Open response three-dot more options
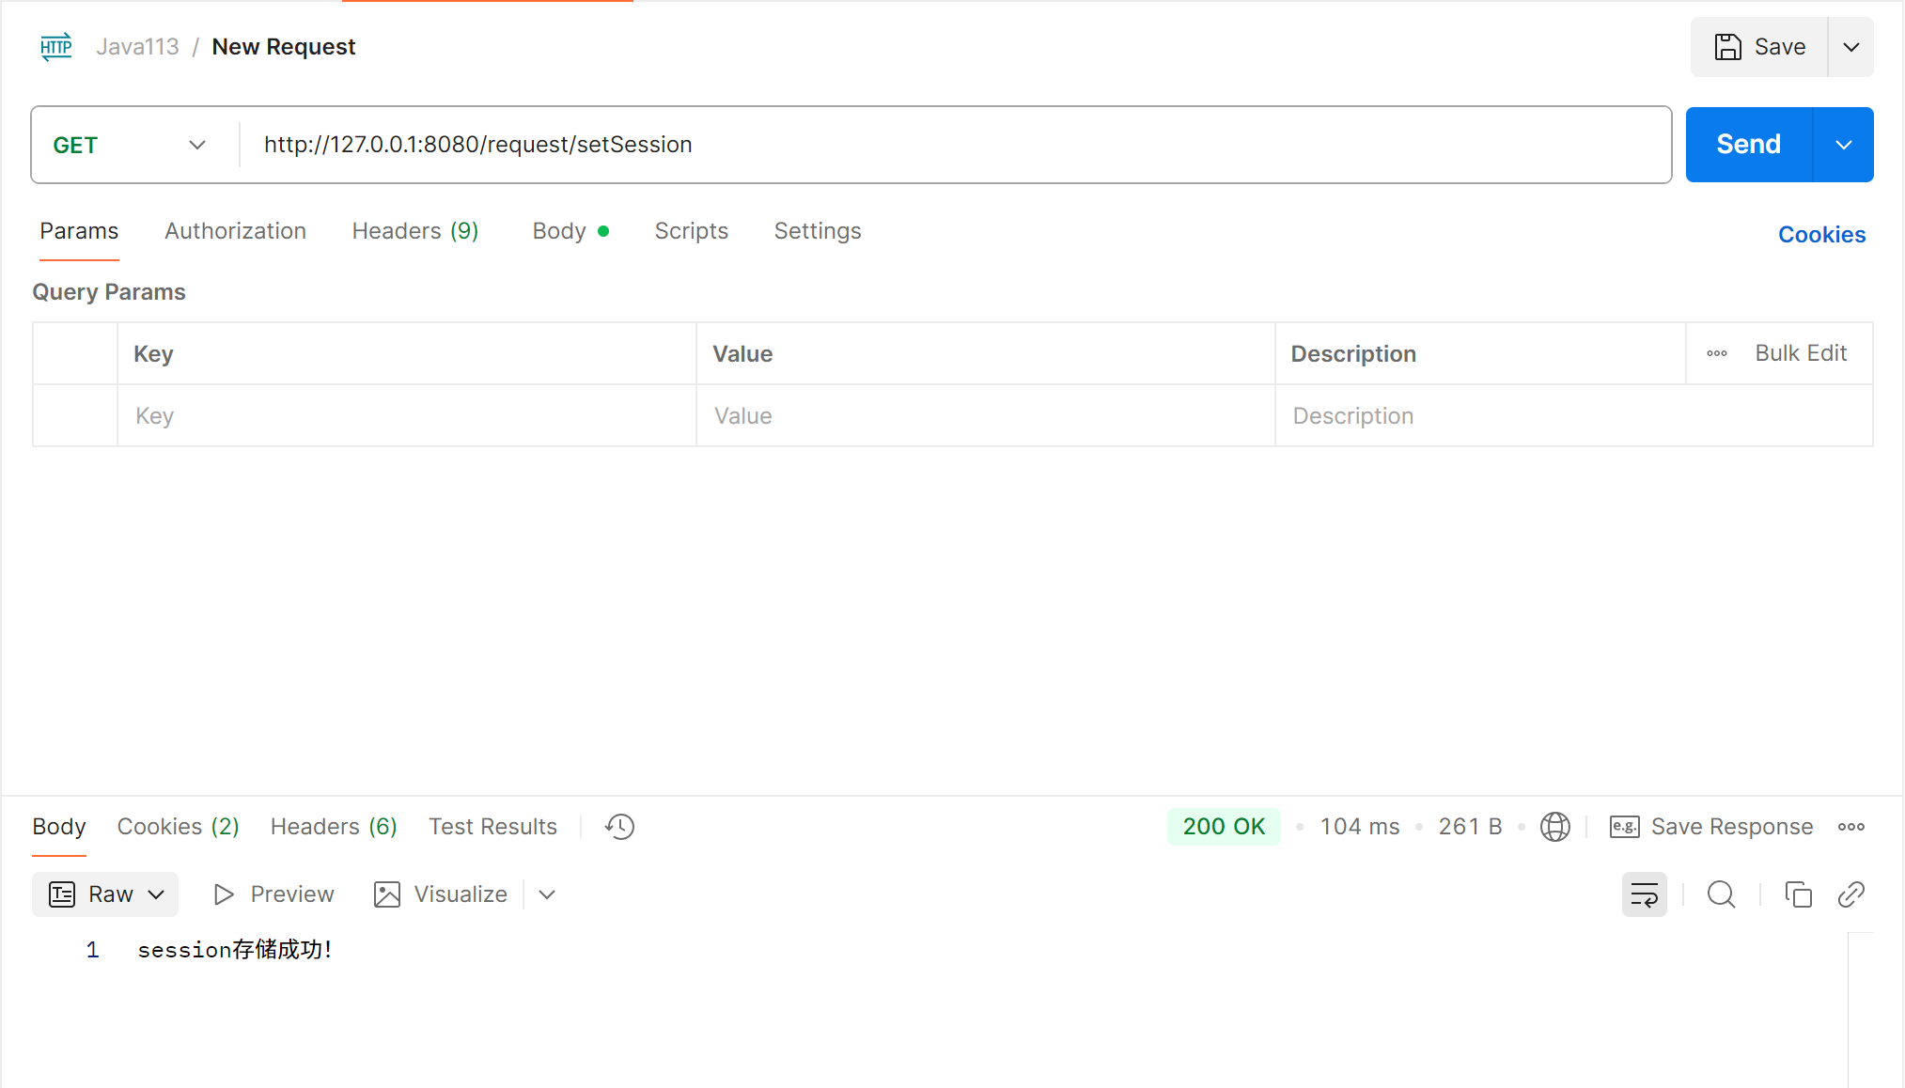The image size is (1905, 1088). (1850, 827)
